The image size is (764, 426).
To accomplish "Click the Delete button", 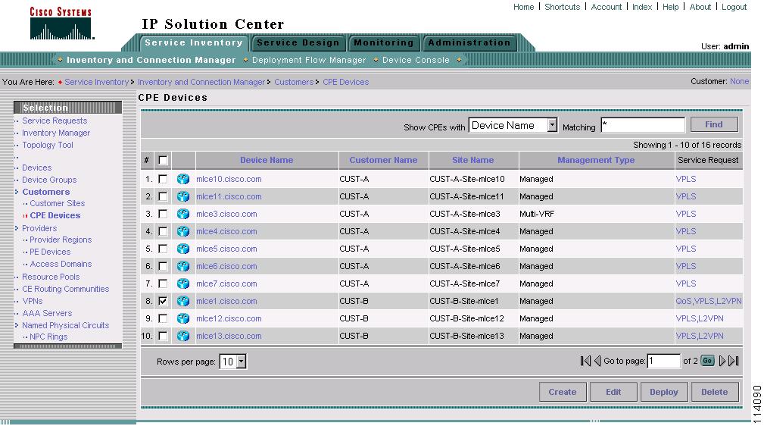I will pos(714,392).
